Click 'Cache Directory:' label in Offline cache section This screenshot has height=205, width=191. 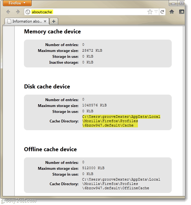point(64,184)
